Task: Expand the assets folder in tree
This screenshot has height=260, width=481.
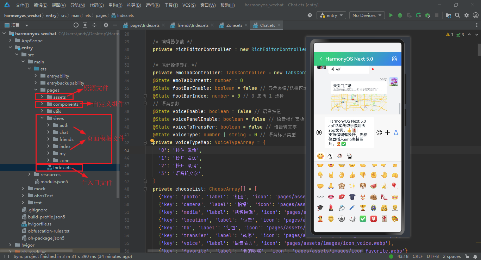Action: (42, 97)
